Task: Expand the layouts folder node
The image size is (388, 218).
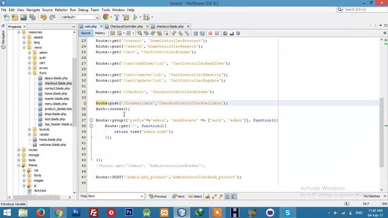Action: (x=30, y=129)
